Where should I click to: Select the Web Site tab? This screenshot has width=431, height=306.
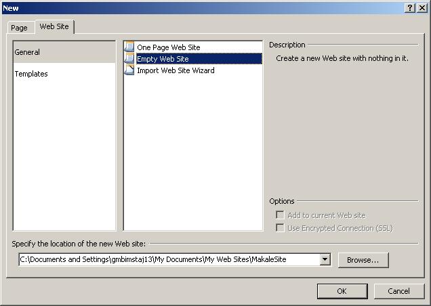tap(54, 26)
